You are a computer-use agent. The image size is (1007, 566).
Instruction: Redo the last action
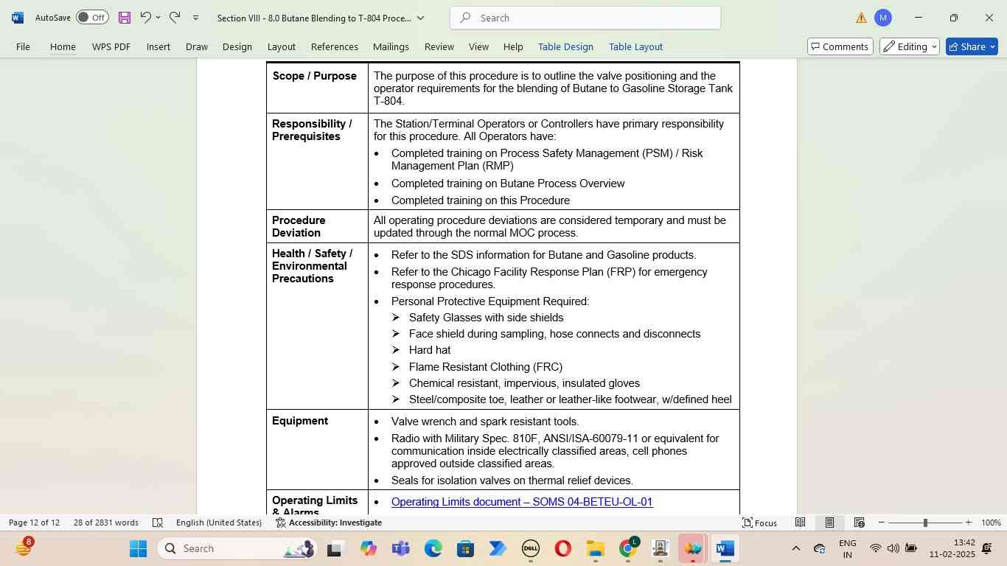(175, 17)
